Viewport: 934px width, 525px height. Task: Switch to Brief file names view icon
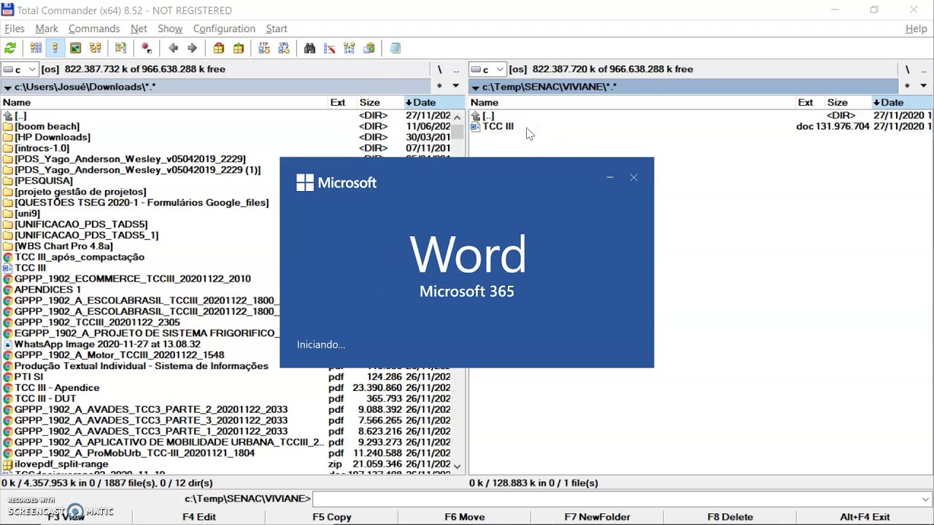tap(36, 48)
